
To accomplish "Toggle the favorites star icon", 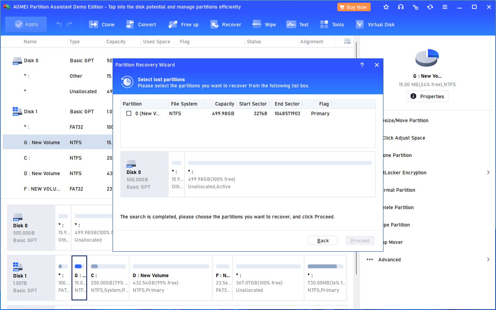I will coord(386,7).
